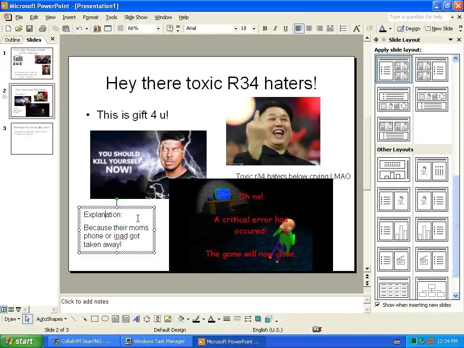
Task: Go to the next slide with double-arrow button
Action: pos(367,284)
